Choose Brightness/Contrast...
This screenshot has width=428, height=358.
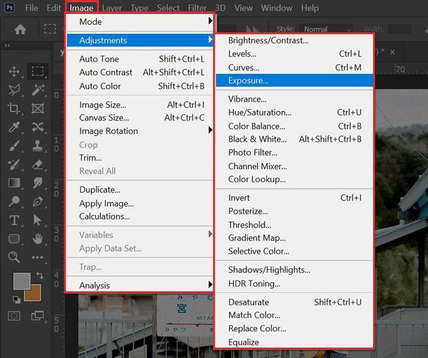coord(294,40)
